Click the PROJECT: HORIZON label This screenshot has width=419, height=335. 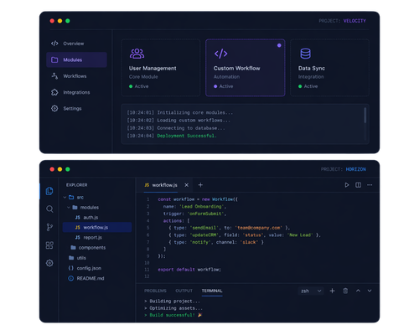344,169
